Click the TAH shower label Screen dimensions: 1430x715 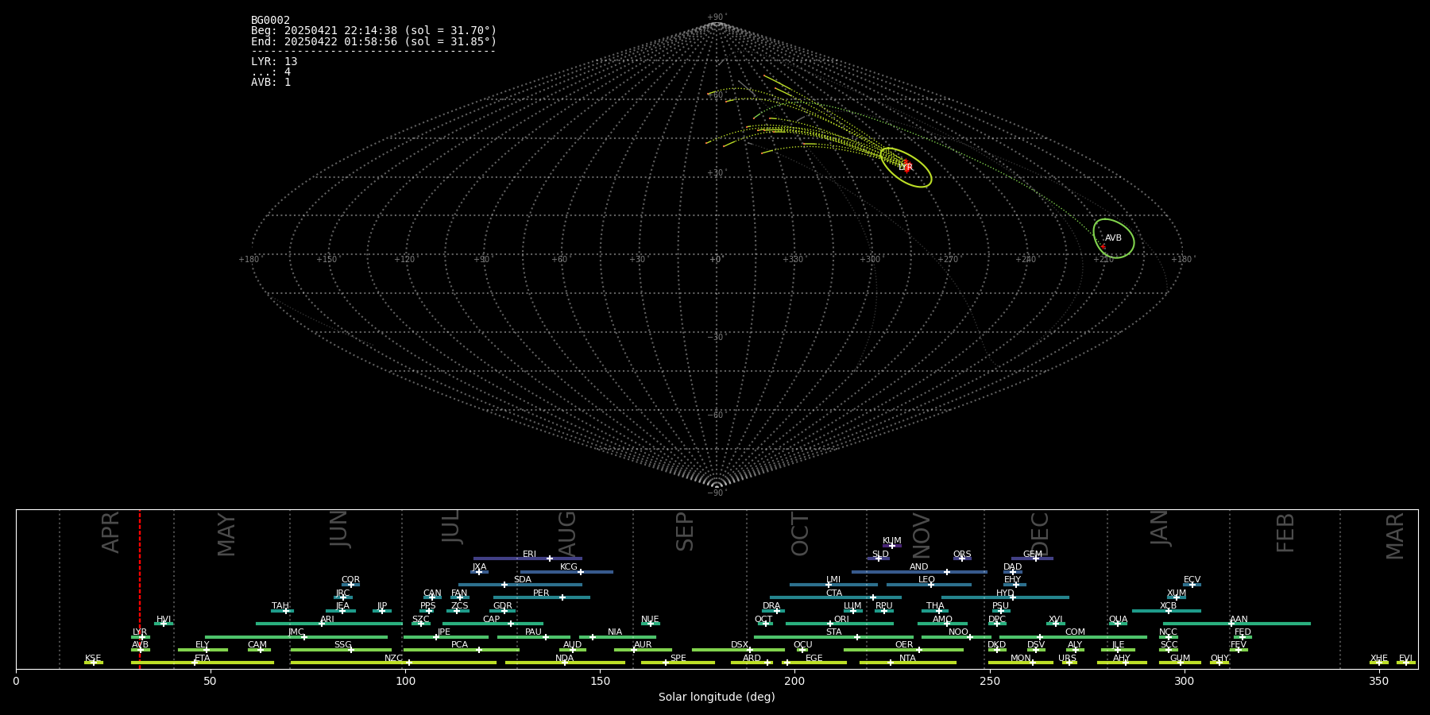click(x=280, y=606)
